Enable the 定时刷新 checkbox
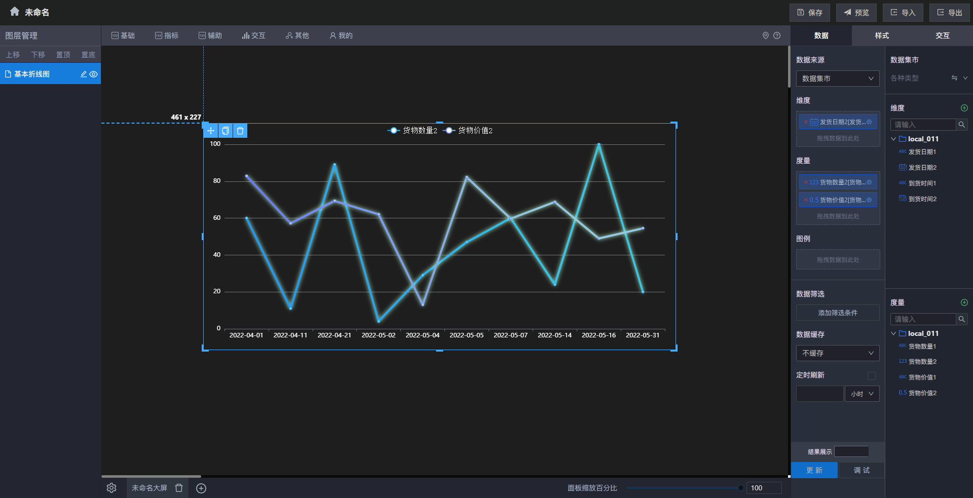The height and width of the screenshot is (498, 973). point(871,375)
